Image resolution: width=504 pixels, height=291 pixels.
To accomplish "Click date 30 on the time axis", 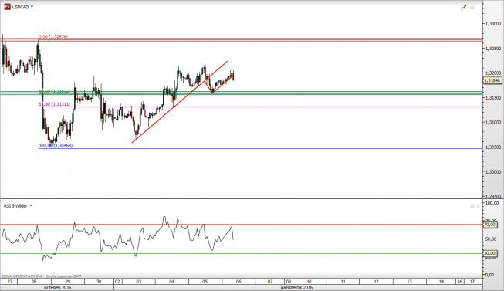I will coord(99,282).
